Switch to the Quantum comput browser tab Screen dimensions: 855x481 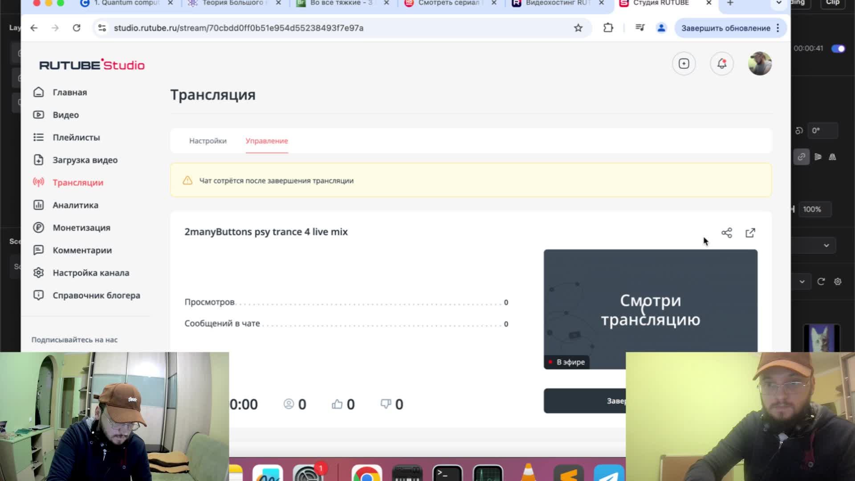pyautogui.click(x=127, y=3)
